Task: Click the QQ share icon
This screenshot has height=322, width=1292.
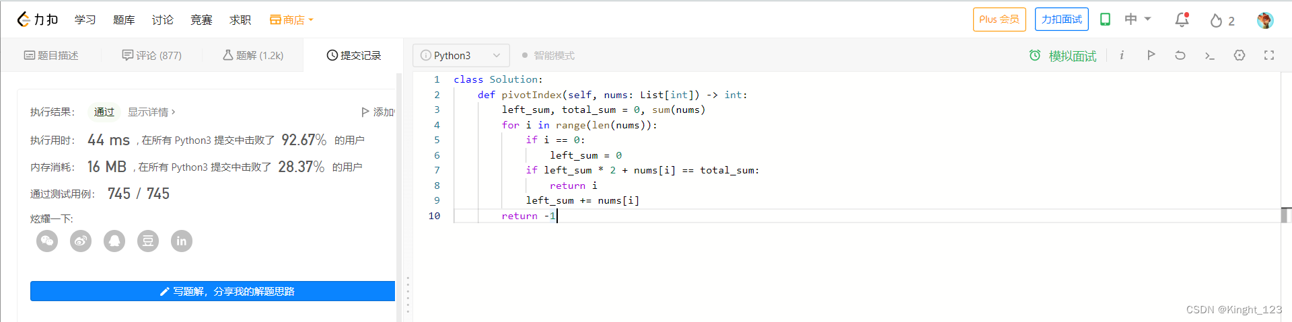Action: click(x=114, y=241)
